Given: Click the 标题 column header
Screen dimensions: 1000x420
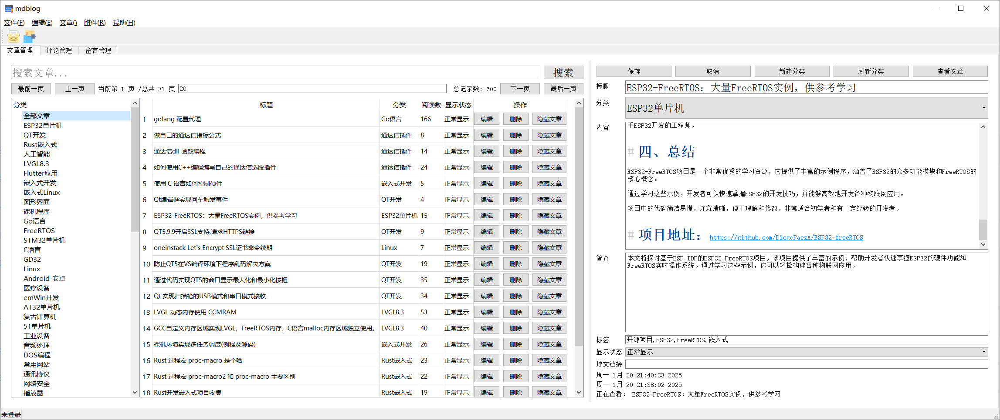Looking at the screenshot, I should tap(266, 105).
